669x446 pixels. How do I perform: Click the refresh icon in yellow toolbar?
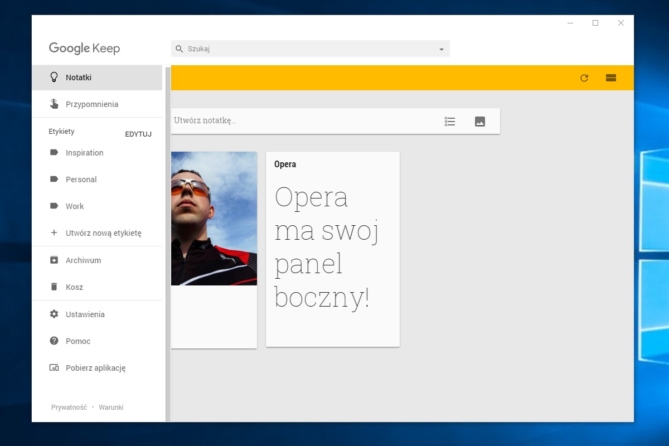pyautogui.click(x=584, y=78)
